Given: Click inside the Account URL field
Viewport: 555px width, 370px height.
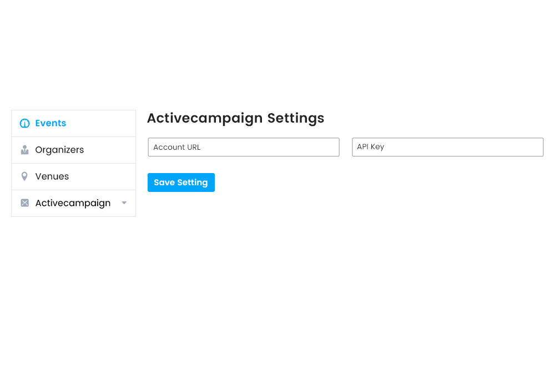Looking at the screenshot, I should (x=243, y=147).
